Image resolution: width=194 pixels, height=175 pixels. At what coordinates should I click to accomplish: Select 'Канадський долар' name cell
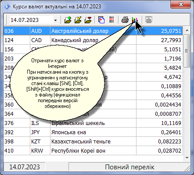pyautogui.click(x=93, y=40)
